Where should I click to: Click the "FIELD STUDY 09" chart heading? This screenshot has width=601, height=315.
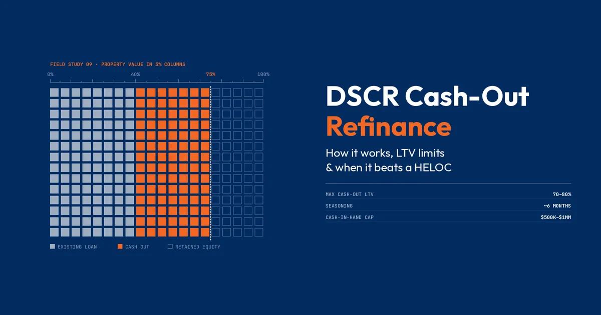[x=71, y=64]
